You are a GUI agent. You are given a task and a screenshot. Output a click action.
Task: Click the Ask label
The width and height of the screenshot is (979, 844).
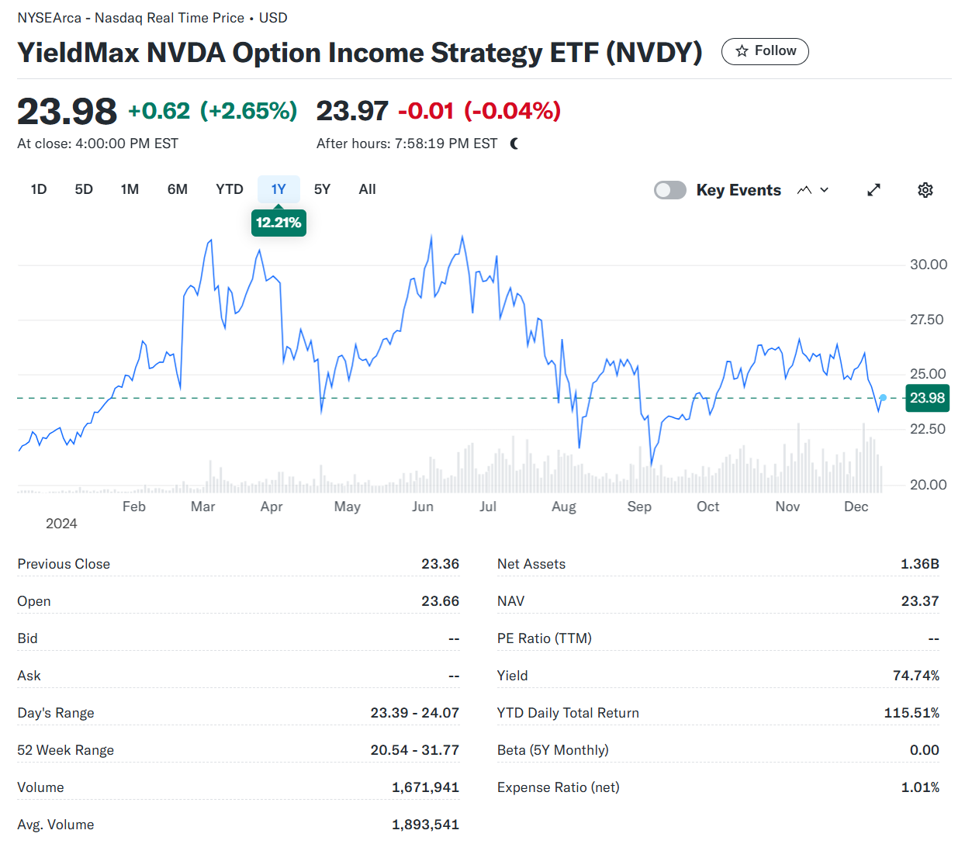(29, 676)
